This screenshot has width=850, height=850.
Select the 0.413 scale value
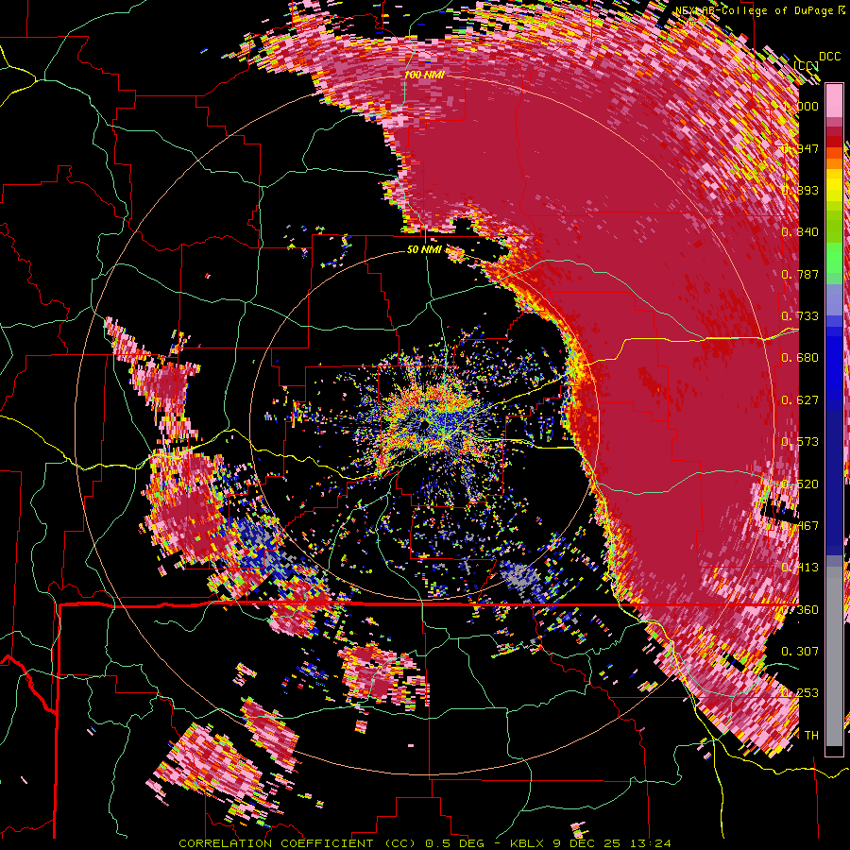[x=800, y=567]
